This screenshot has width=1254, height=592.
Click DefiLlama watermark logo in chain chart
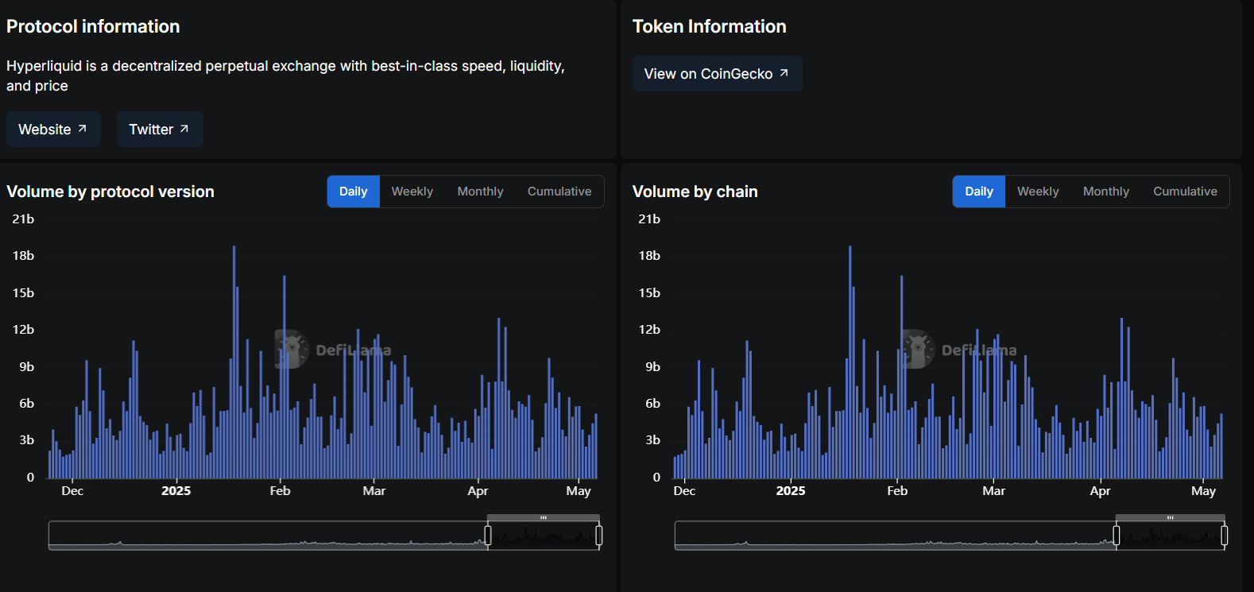[x=919, y=349]
